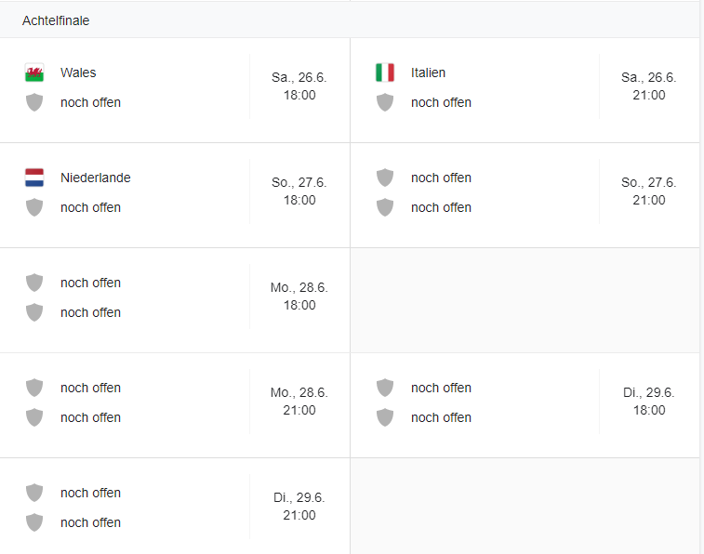Image resolution: width=704 pixels, height=554 pixels.
Task: Open the Italien team link
Action: click(x=428, y=73)
